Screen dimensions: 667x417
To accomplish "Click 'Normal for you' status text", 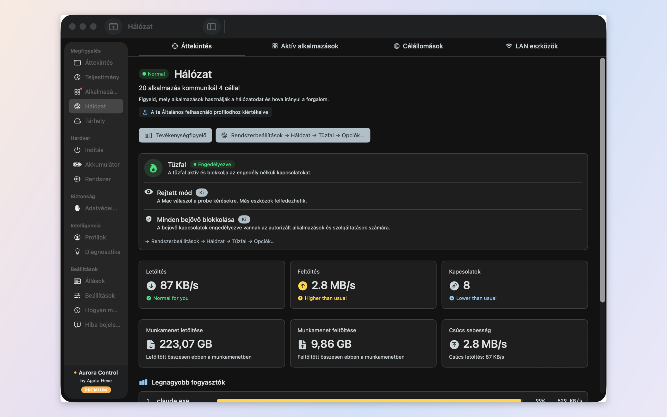I will click(x=171, y=298).
